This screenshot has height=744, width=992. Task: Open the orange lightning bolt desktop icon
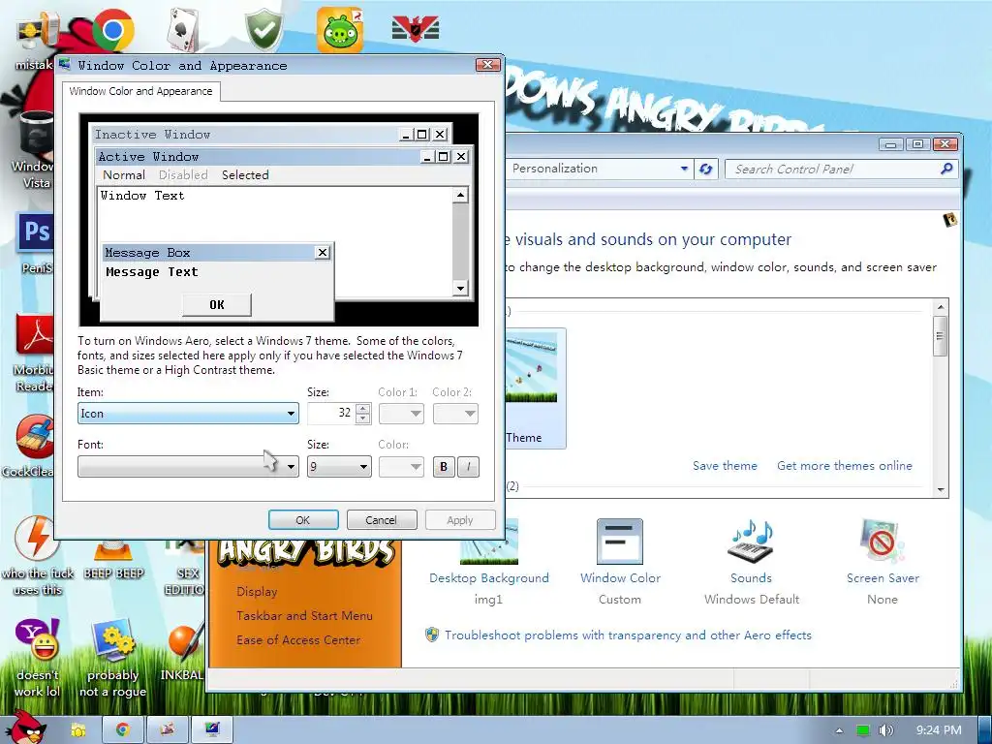(37, 539)
